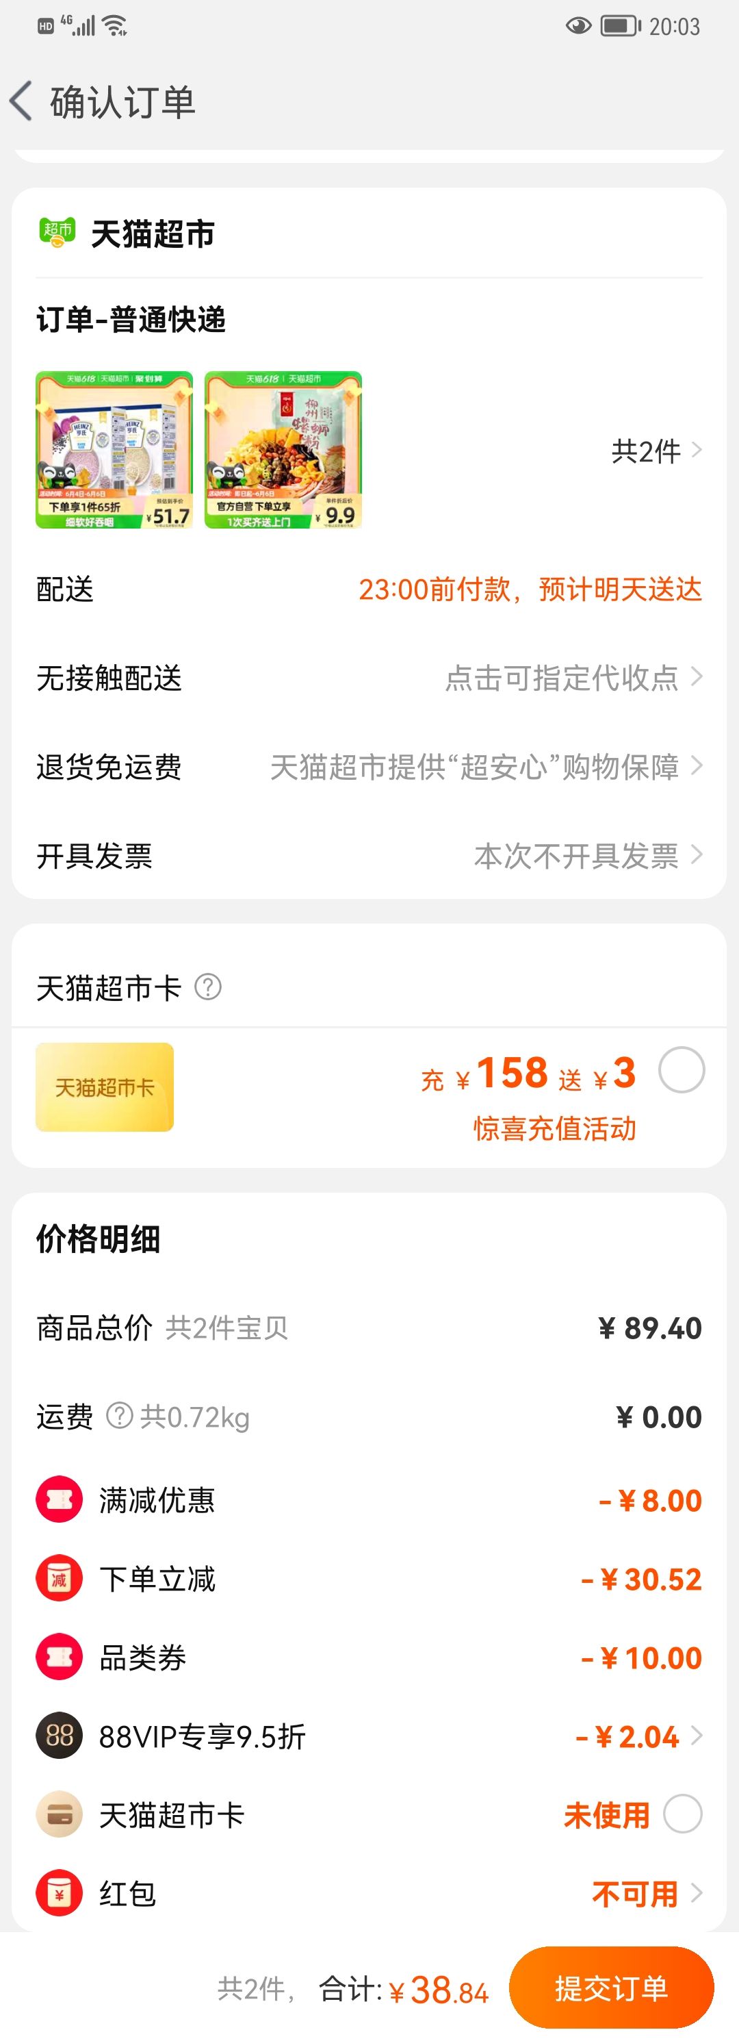Viewport: 739px width, 2043px height.
Task: Enable the 天猫超市卡 未使用 payment option
Action: pos(683,1814)
